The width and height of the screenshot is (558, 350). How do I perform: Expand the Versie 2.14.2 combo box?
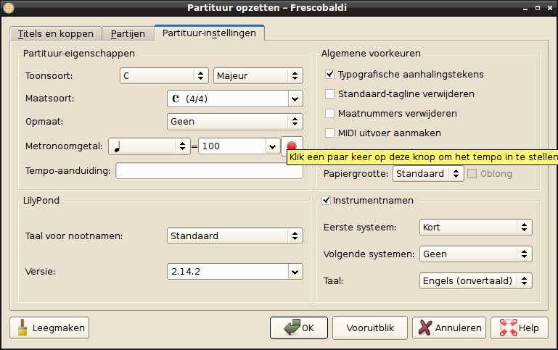tap(234, 271)
